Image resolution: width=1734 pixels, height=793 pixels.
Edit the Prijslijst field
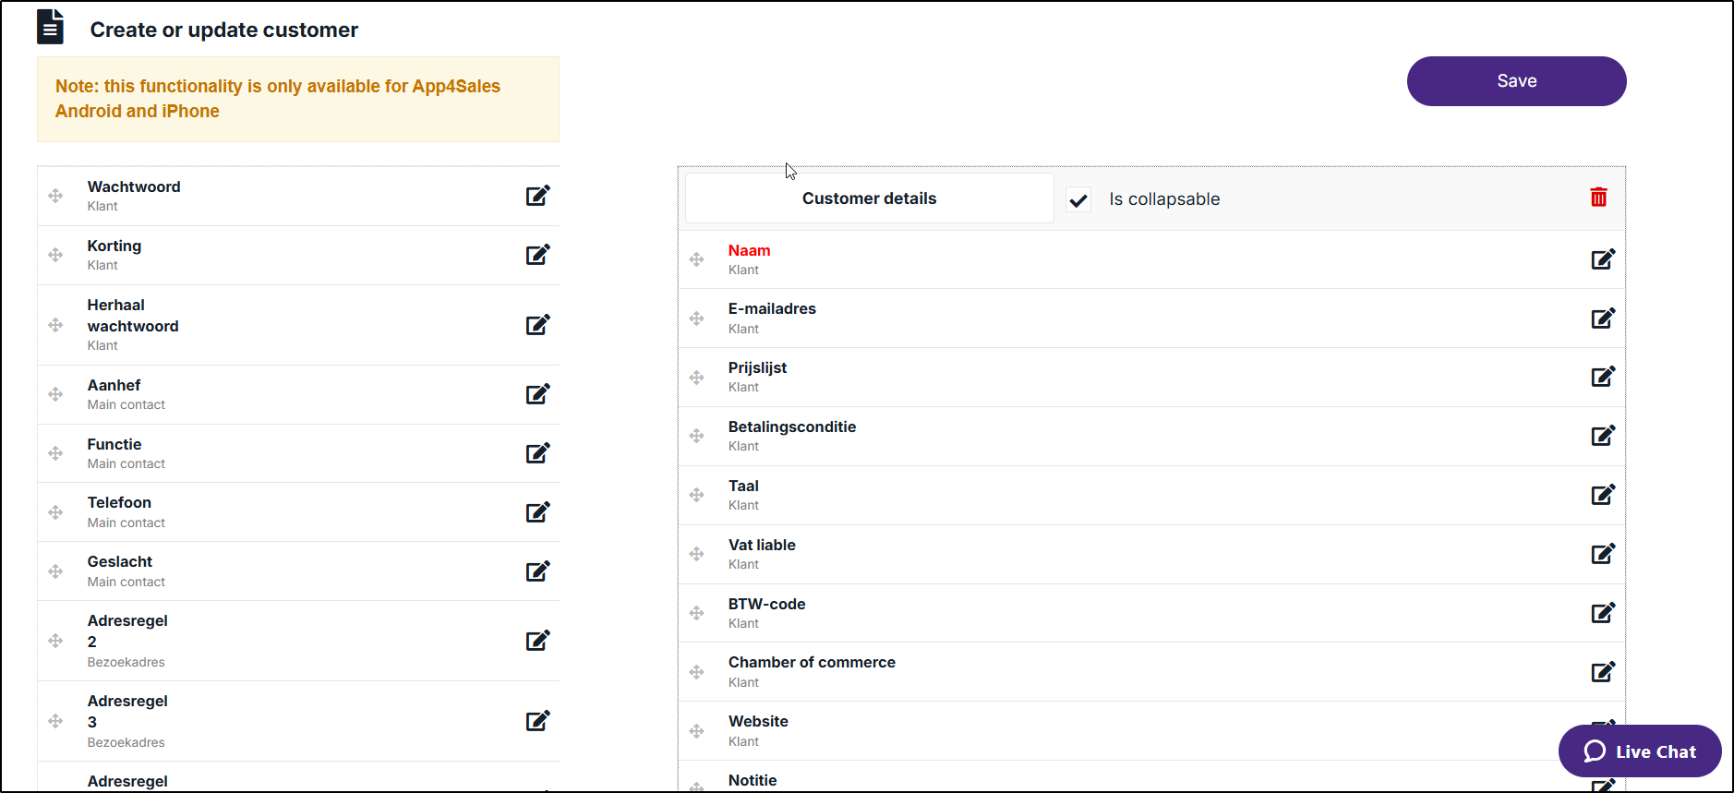(1603, 377)
